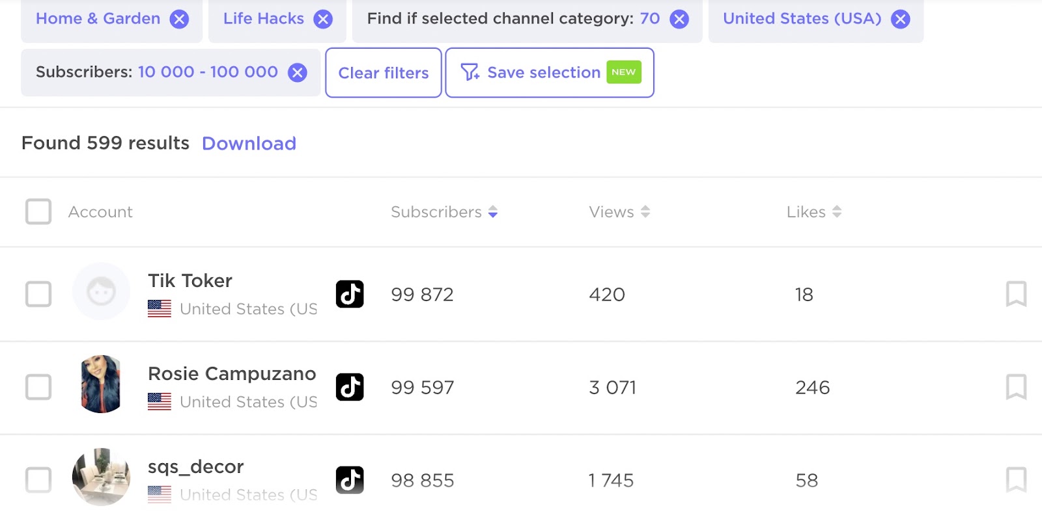Click the likes value 246
The image size is (1042, 523).
click(813, 388)
